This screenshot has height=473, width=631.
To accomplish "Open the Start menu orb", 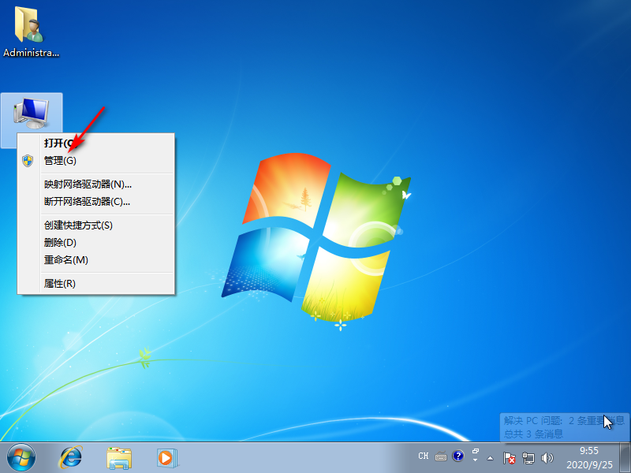I will click(22, 456).
